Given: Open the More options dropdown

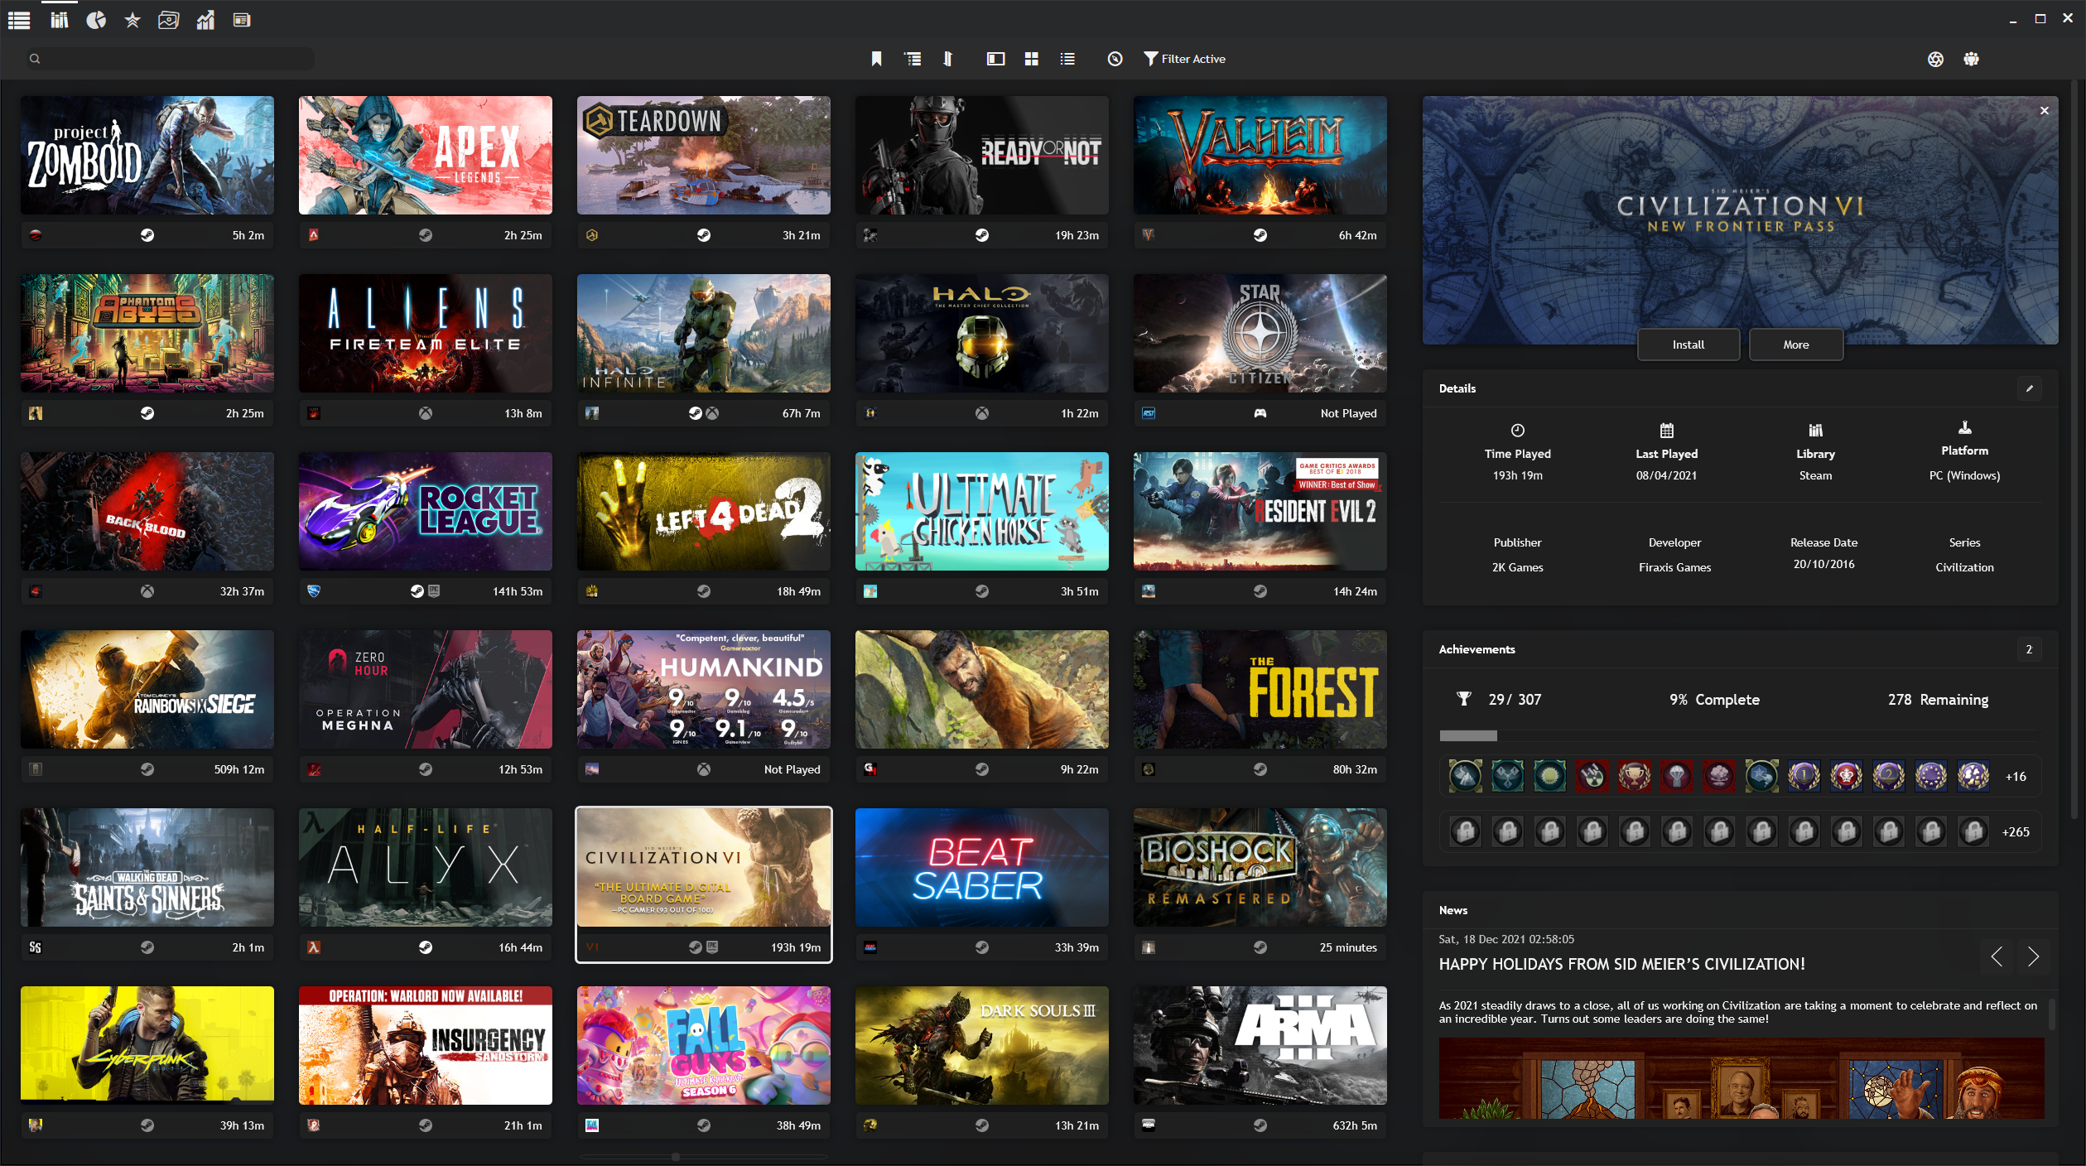Looking at the screenshot, I should 1795,344.
